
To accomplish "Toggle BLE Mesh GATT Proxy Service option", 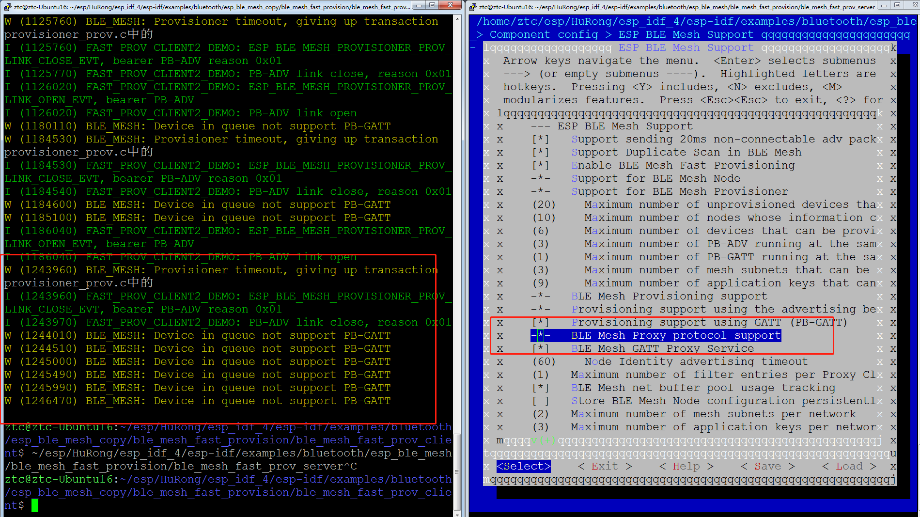I will (643, 348).
